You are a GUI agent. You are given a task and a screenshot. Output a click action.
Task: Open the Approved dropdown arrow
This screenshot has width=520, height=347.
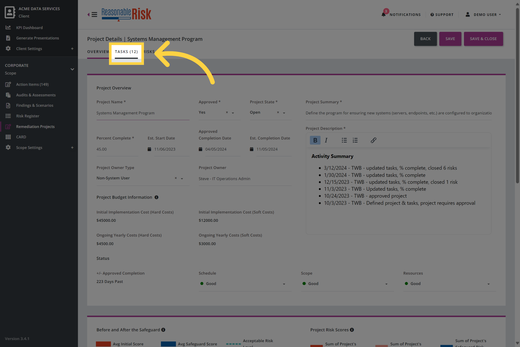(233, 113)
